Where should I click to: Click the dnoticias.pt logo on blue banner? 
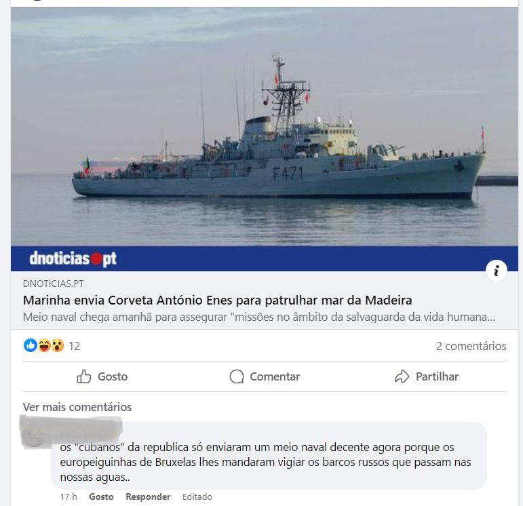73,259
